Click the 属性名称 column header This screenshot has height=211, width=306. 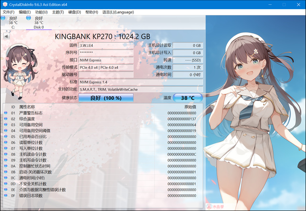tap(27, 107)
